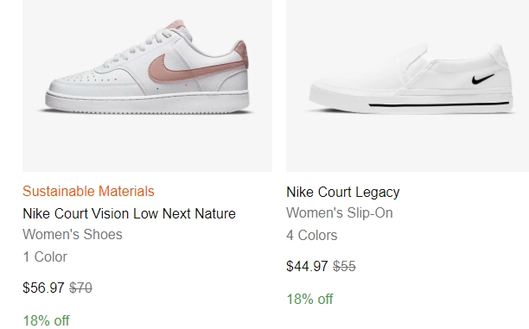Viewport: 529px width, 329px height.
Task: Click the black swoosh on the slip-on
Action: pyautogui.click(x=483, y=79)
